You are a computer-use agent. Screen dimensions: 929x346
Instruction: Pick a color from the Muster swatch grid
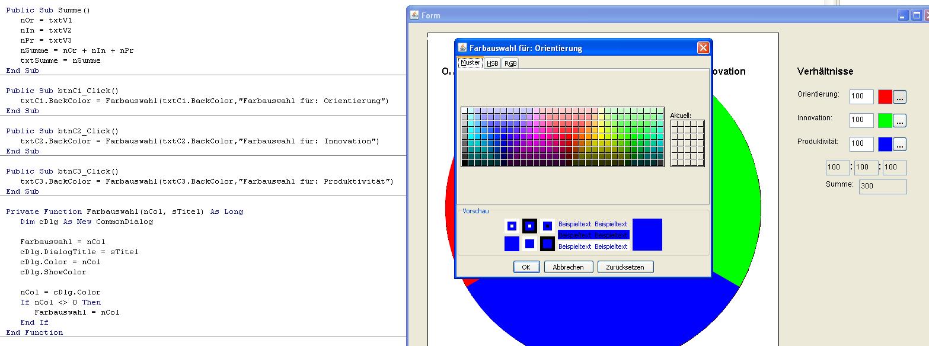pyautogui.click(x=563, y=137)
